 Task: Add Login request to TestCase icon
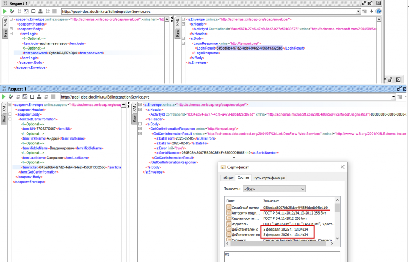point(12,11)
